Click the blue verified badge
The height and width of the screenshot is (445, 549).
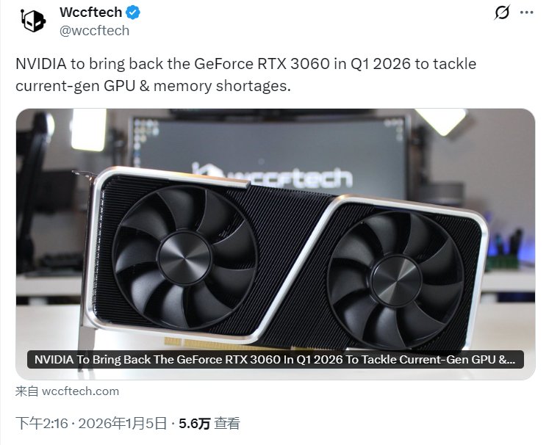(133, 12)
